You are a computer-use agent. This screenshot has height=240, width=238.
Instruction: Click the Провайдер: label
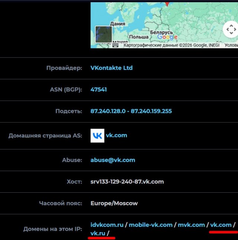(x=64, y=68)
